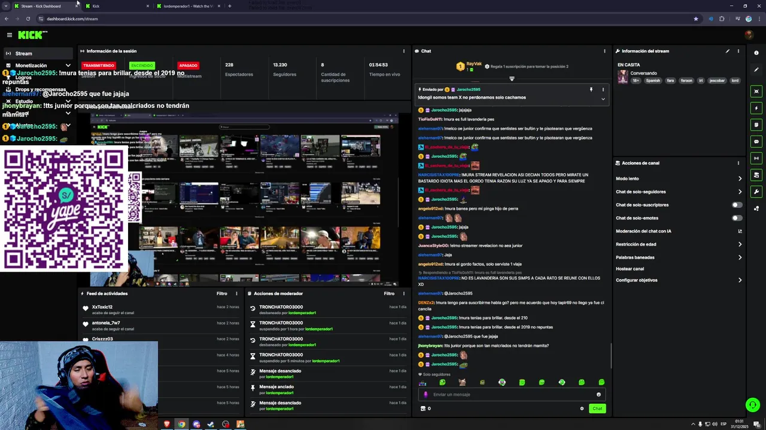Open the 'Acciones de canal' options menu
The height and width of the screenshot is (430, 766).
pyautogui.click(x=738, y=163)
